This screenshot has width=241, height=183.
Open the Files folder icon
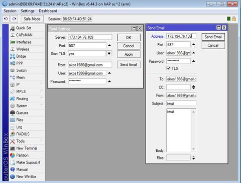(x=13, y=120)
